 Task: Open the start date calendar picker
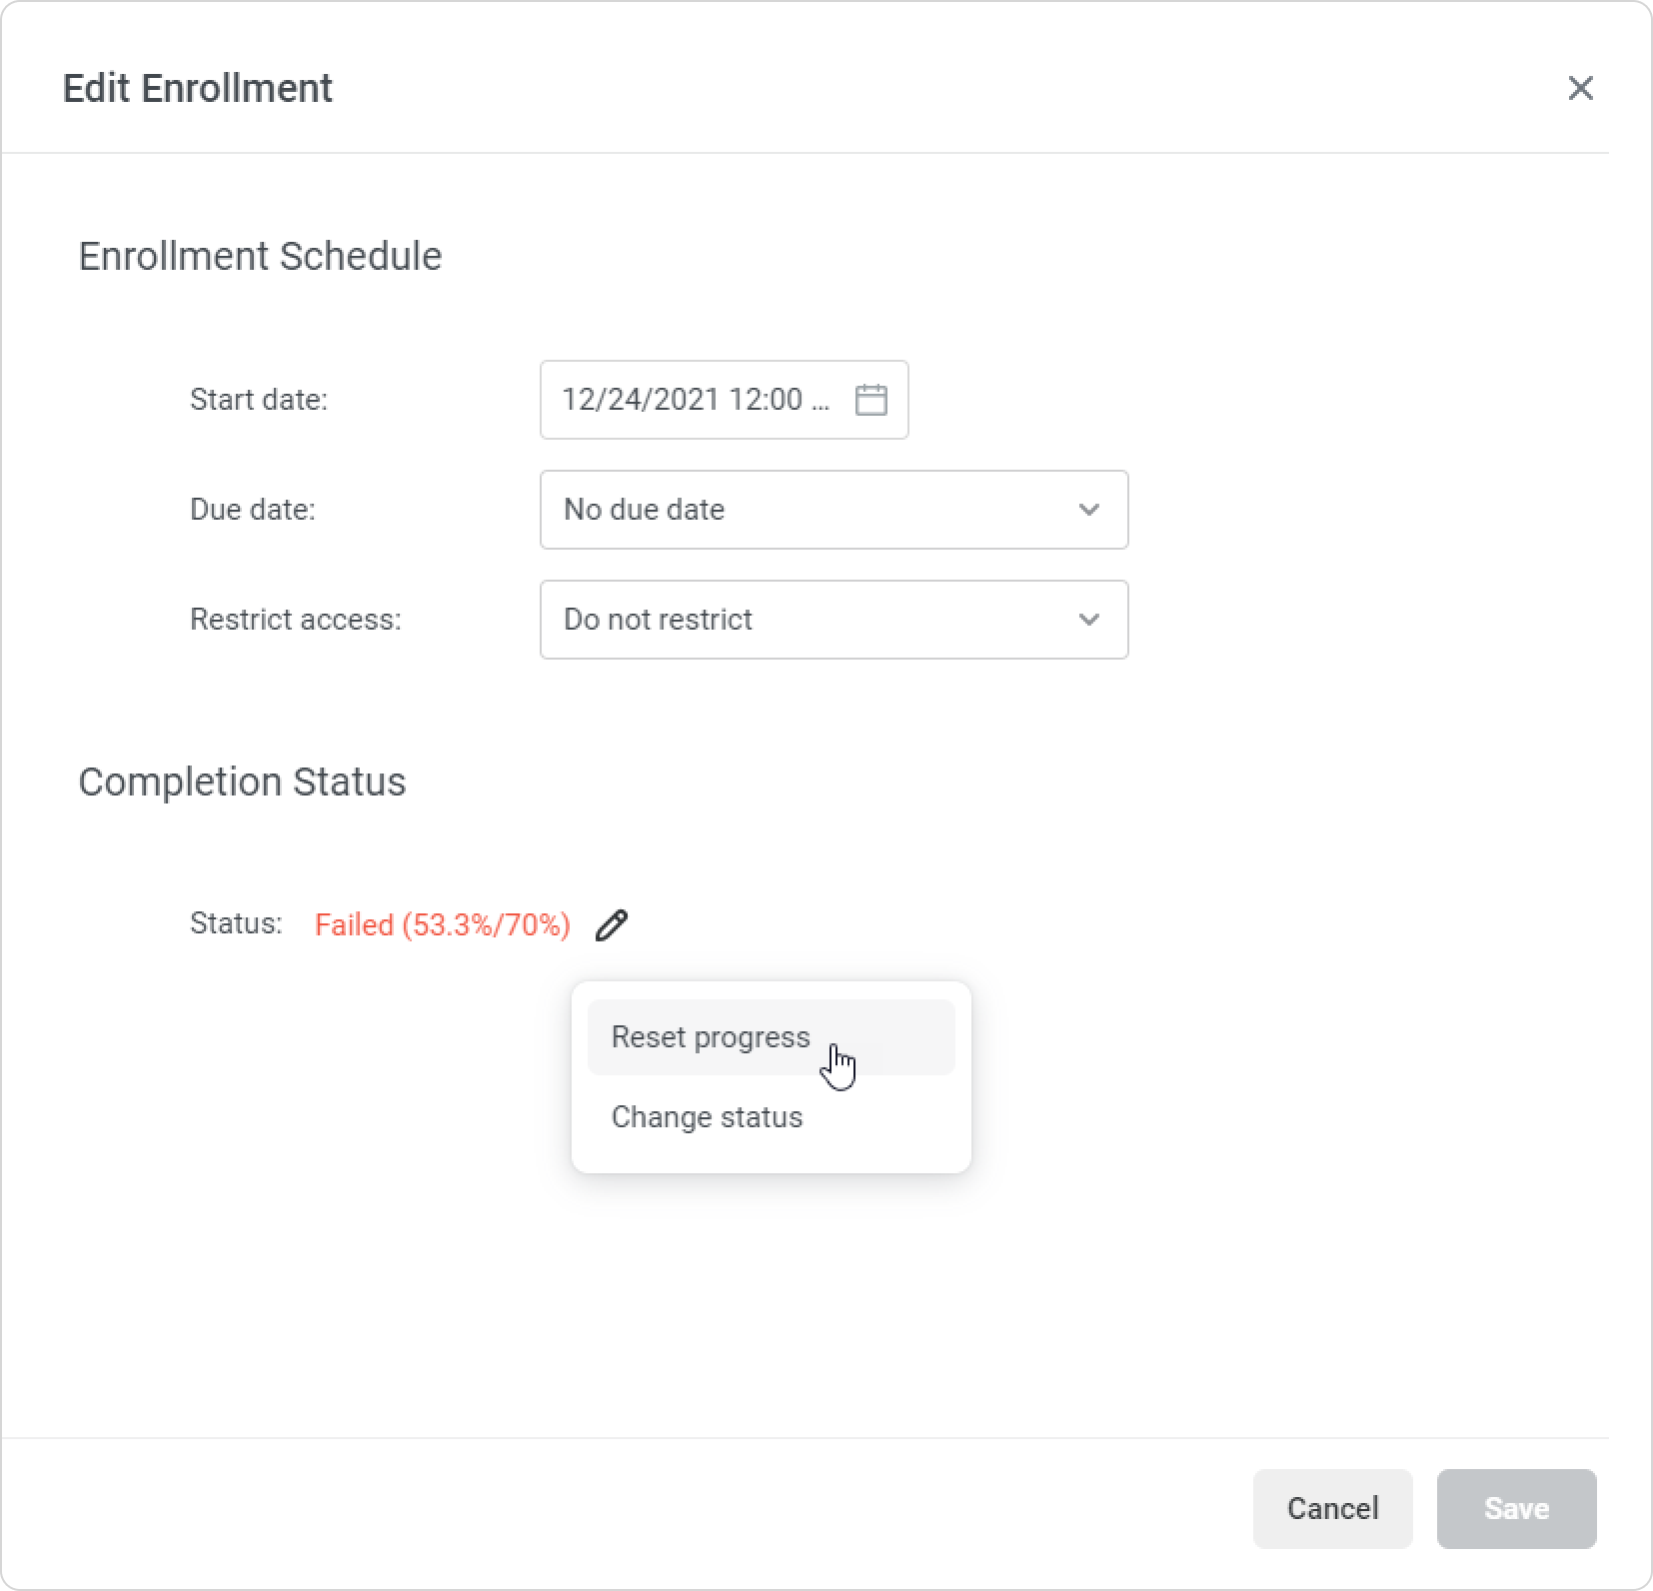point(871,400)
